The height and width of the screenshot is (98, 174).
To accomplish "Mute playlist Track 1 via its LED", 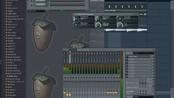I will click(103, 8).
